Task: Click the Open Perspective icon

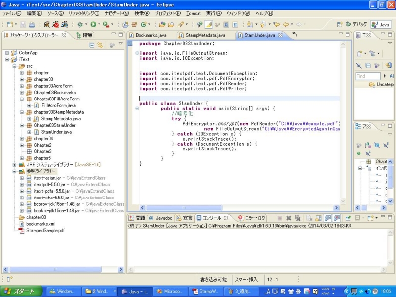Action: pyautogui.click(x=340, y=24)
